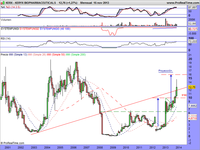This screenshot has height=150, width=200.
Task: Click the 2003 year on time axis
Action: coord(34,147)
